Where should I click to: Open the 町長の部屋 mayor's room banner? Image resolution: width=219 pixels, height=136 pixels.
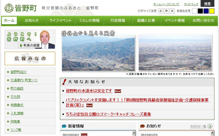point(30,39)
